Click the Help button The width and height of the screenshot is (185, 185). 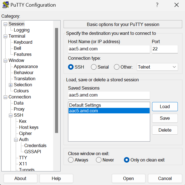(56, 179)
